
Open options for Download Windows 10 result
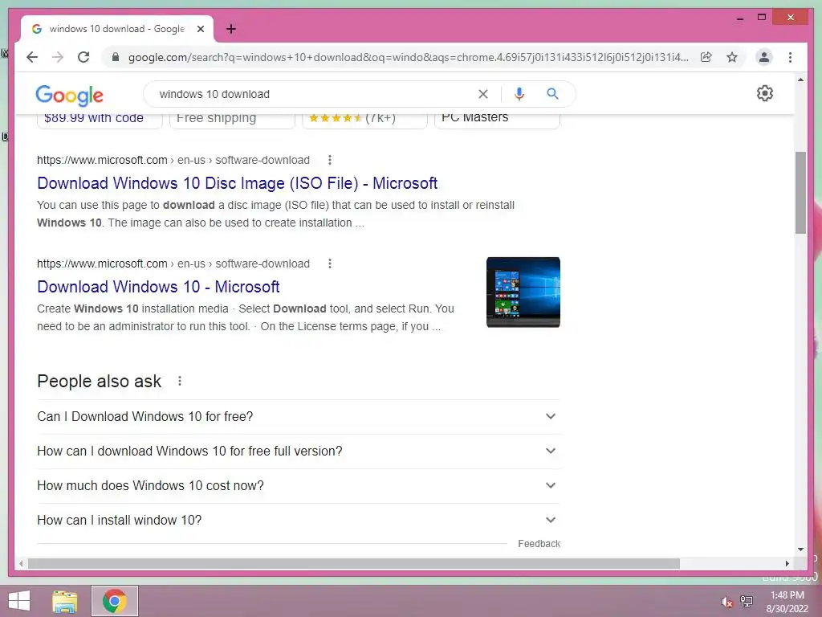[x=330, y=264]
